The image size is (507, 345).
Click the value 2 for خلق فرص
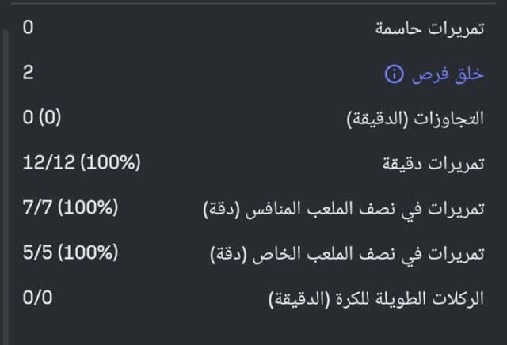28,74
